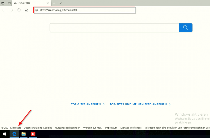Screen dimensions: 210x138
Task: Open File Explorer from the taskbar
Action: pyautogui.click(x=24, y=134)
